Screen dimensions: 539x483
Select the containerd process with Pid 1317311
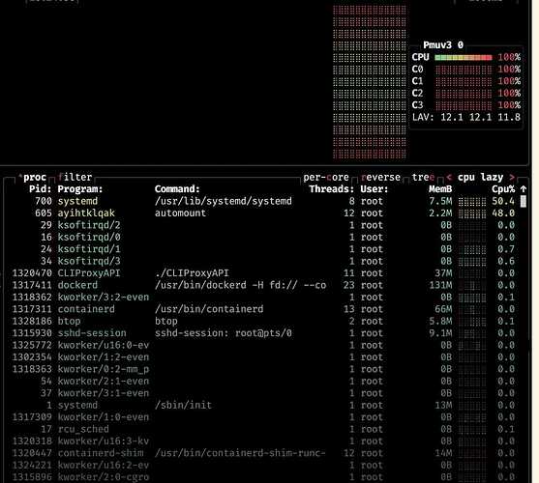pos(263,309)
